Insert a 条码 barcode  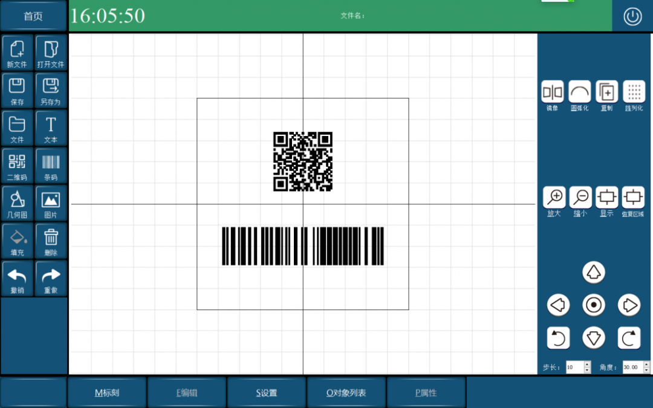click(51, 166)
